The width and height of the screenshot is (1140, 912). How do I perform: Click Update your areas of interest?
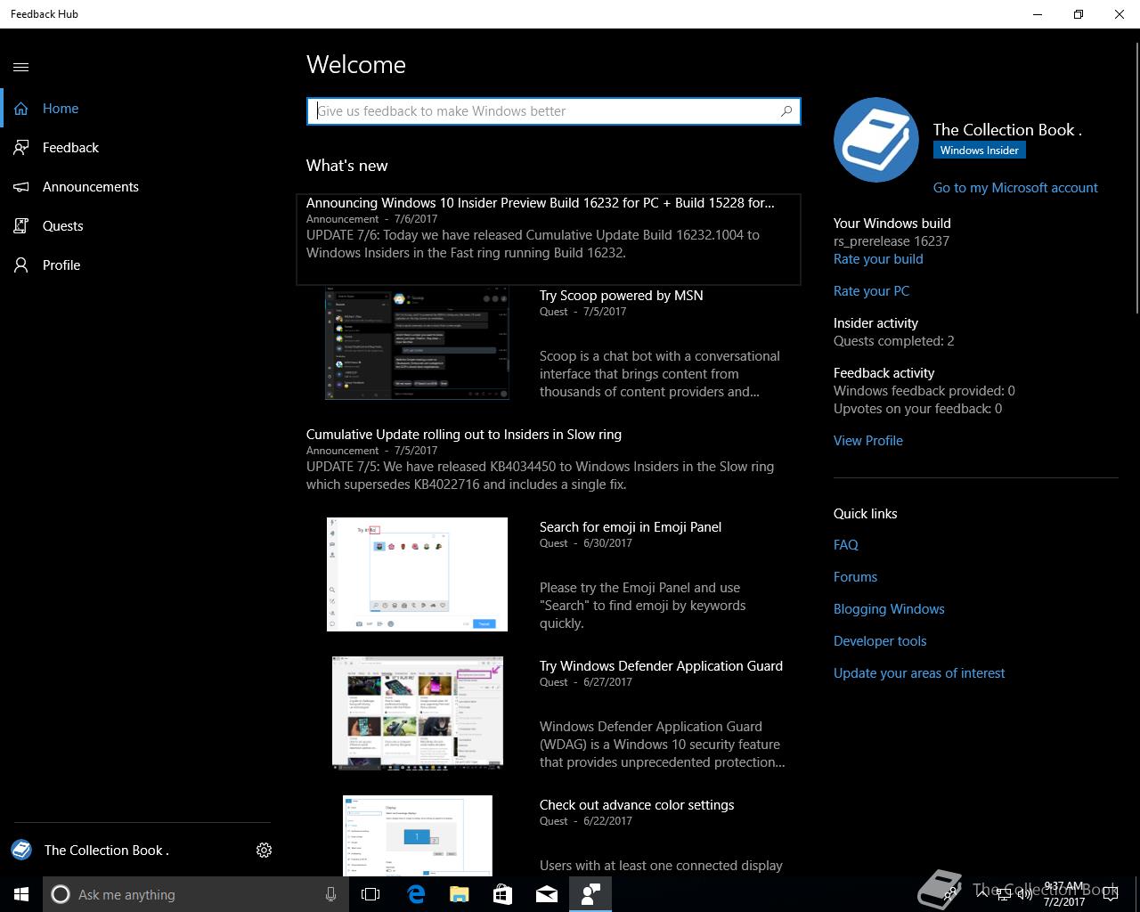pyautogui.click(x=919, y=673)
